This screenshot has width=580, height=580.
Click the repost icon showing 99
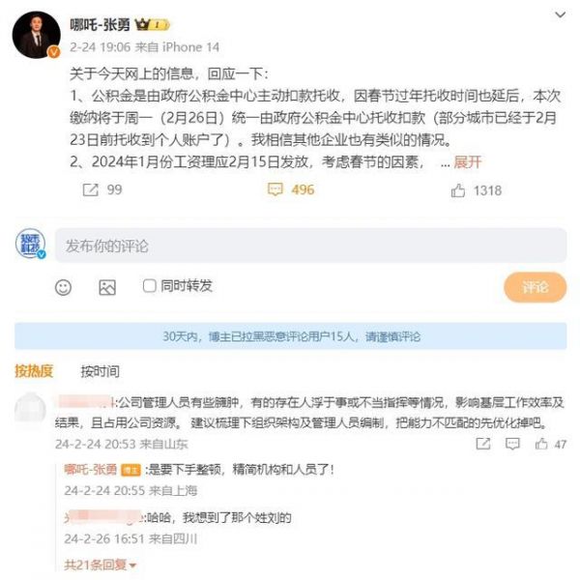90,189
